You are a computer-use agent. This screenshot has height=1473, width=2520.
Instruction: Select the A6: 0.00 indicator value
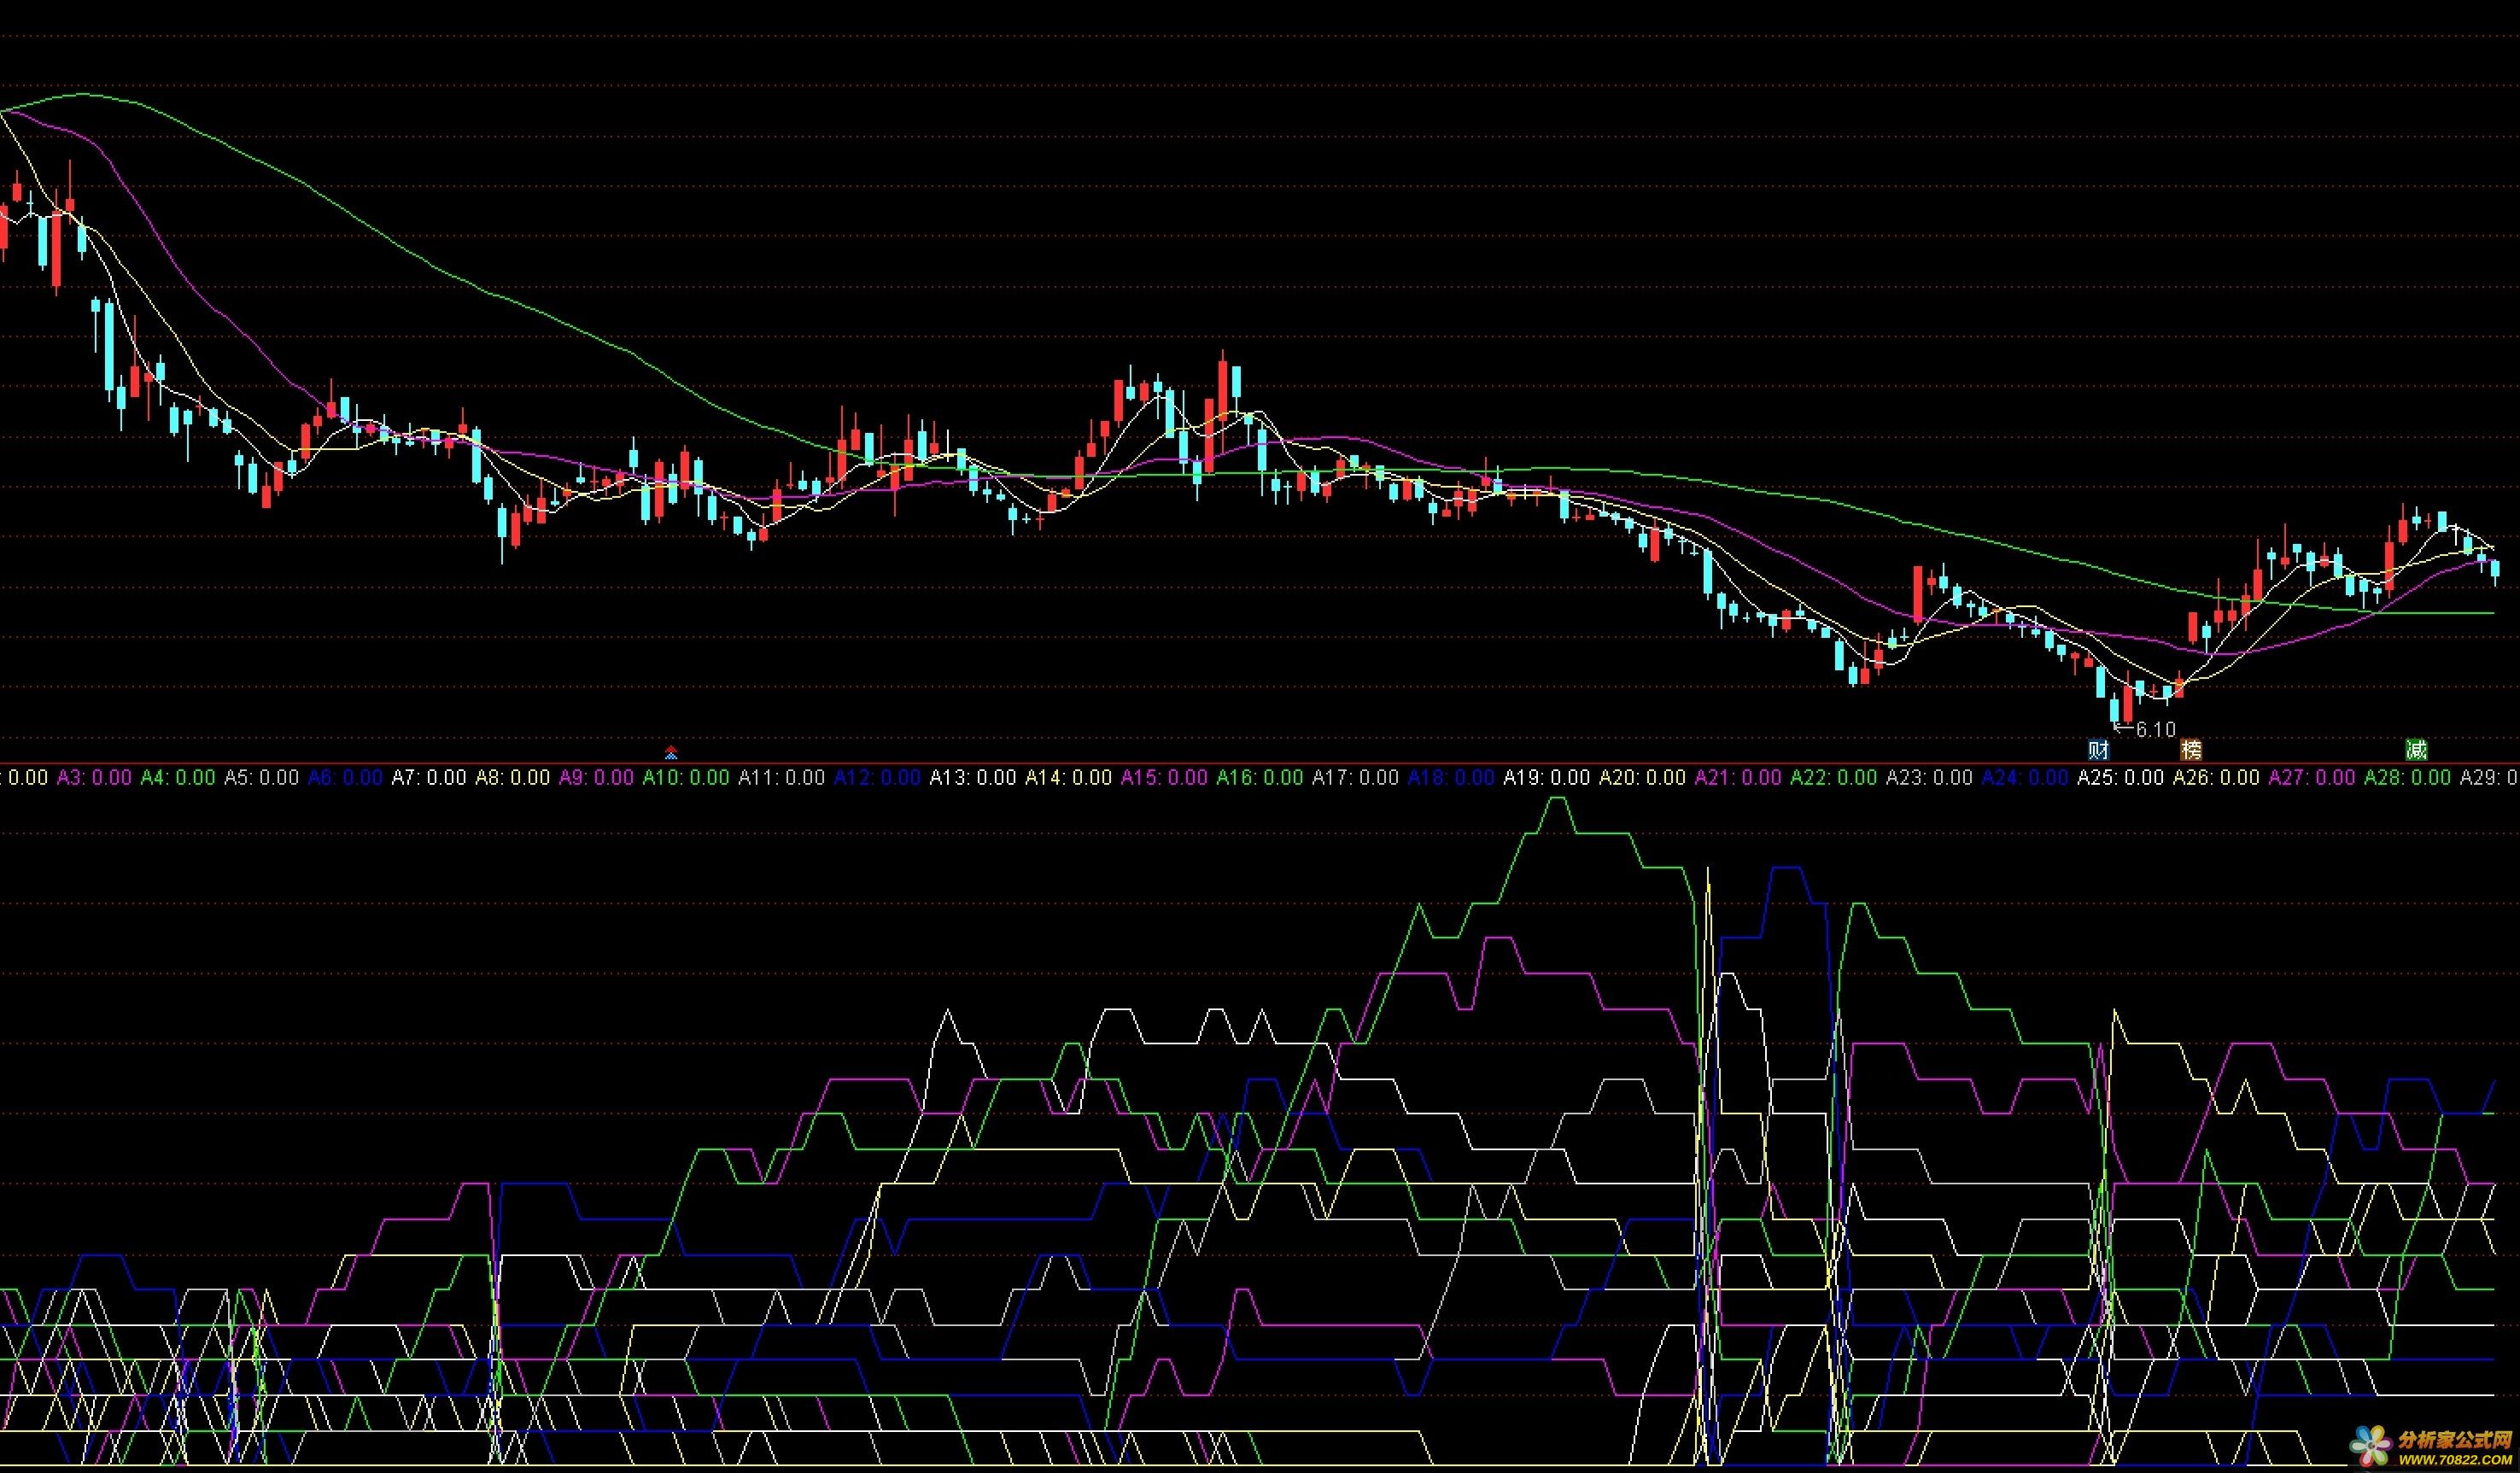point(345,777)
